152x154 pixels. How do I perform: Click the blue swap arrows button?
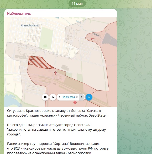pyautogui.click(x=89, y=97)
